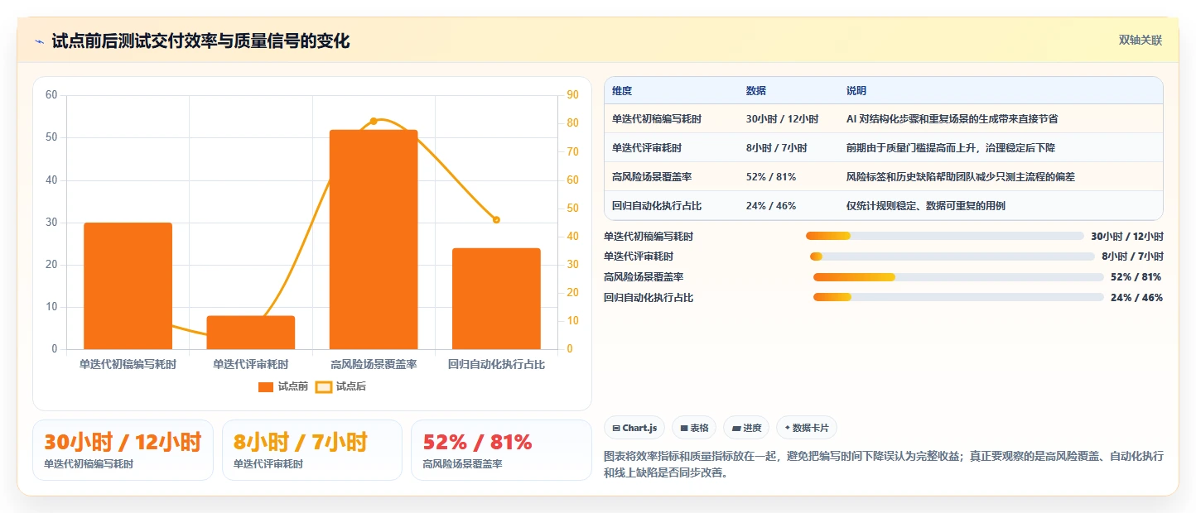Click the 回归自动化执行占比 orange bar in chart

(496, 299)
